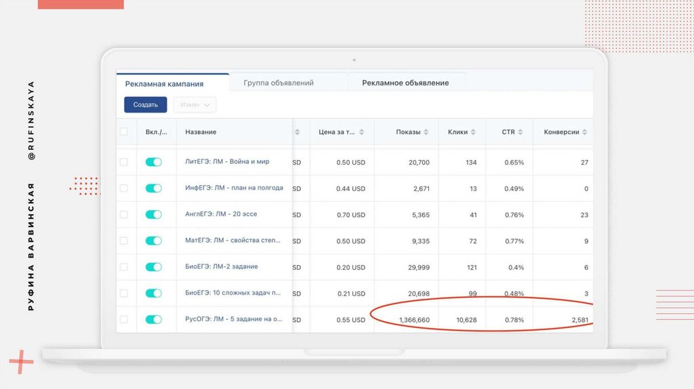The image size is (694, 389).
Task: Open the Рекламное объявление tab
Action: point(405,83)
